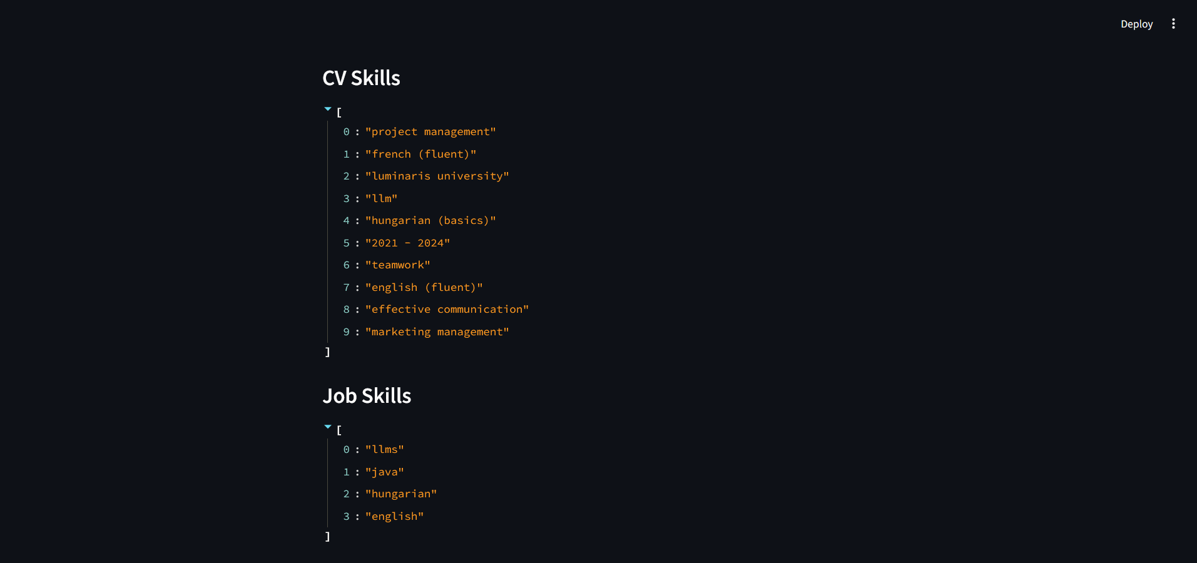Click the "effective communication" value
This screenshot has height=563, width=1197.
click(446, 309)
